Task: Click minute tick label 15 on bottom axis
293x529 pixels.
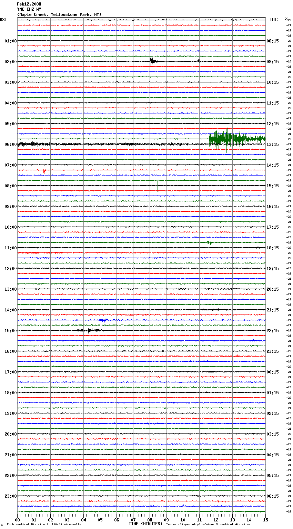Action: pos(265,520)
